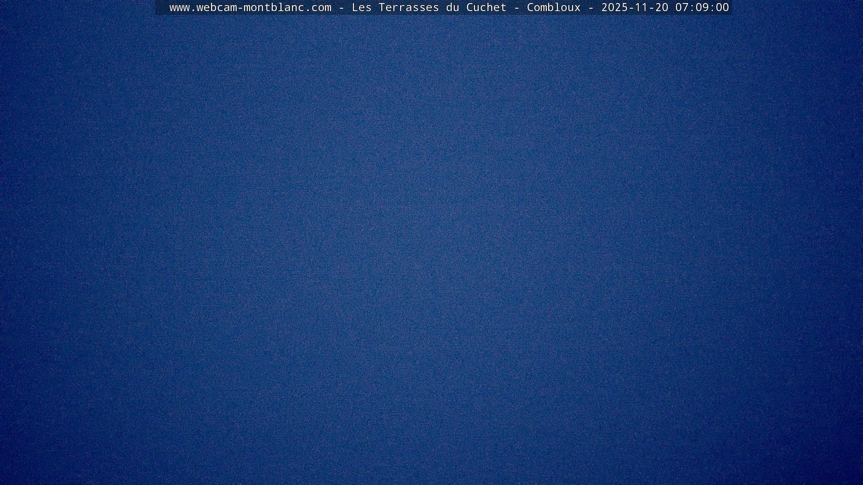
Task: Click the 07:09:00 timestamp
Action: click(702, 7)
